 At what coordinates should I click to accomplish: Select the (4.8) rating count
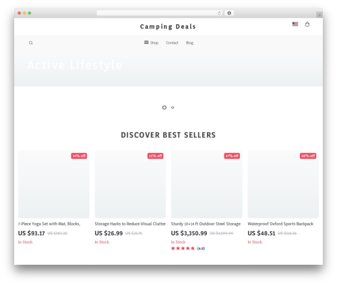(201, 249)
